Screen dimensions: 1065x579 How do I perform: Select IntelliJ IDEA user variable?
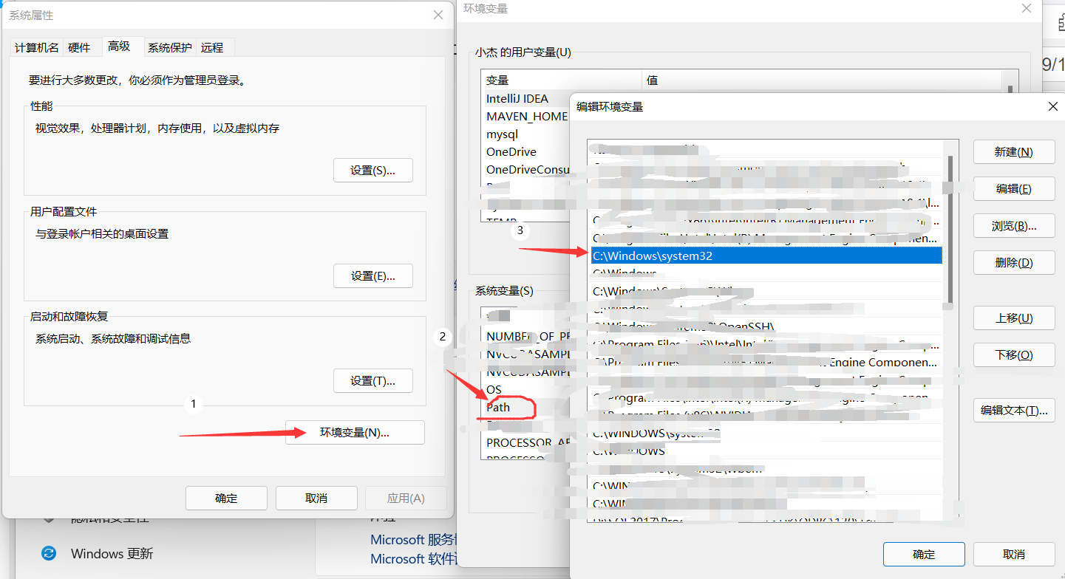[517, 98]
